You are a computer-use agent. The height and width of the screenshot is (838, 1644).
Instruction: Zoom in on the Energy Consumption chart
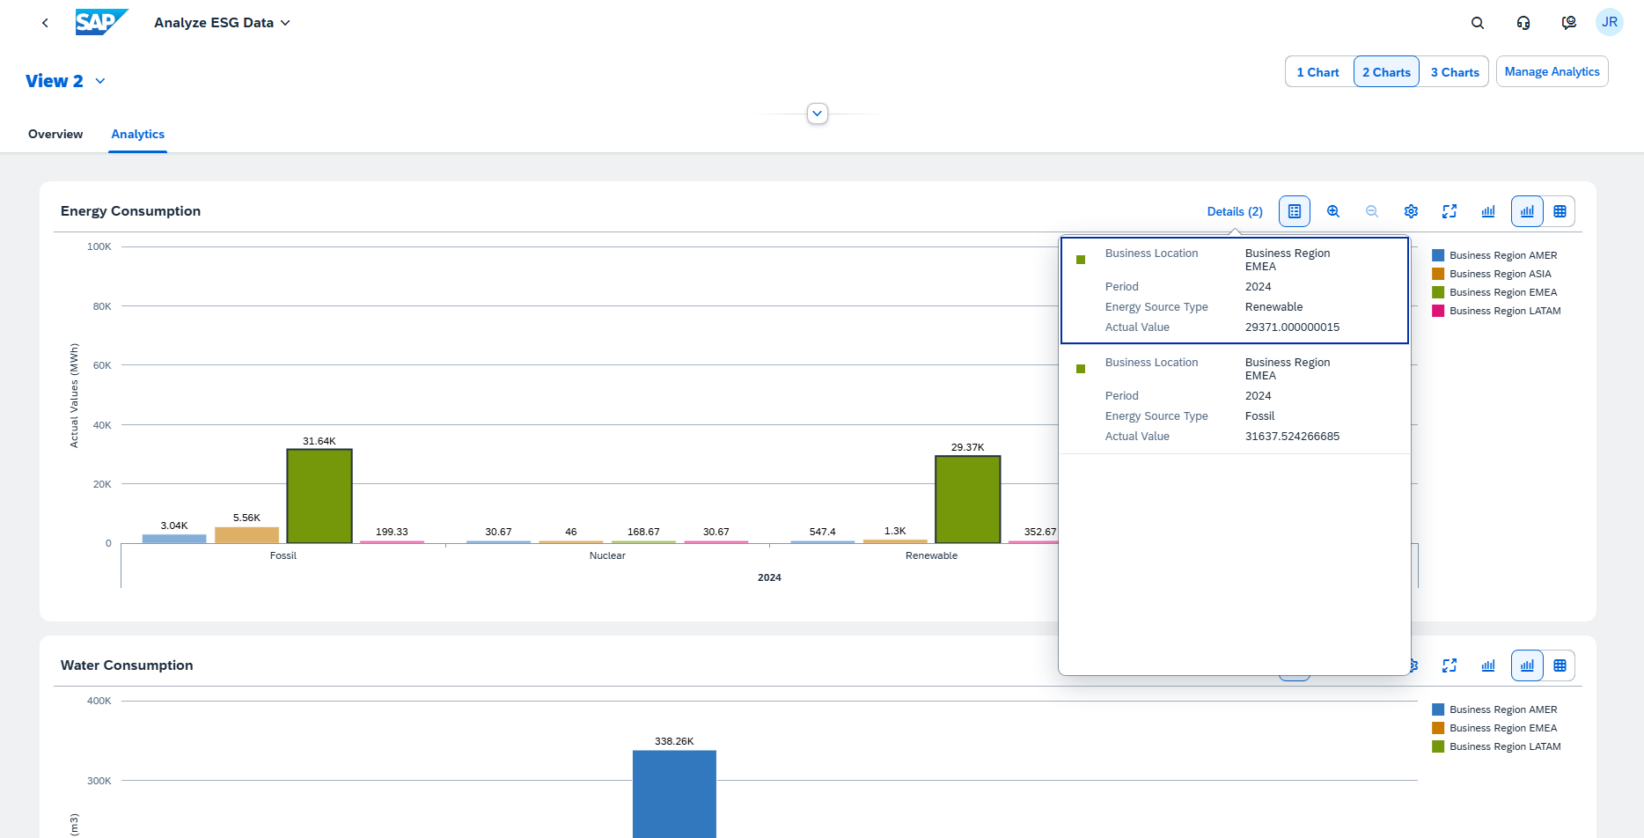pos(1332,211)
